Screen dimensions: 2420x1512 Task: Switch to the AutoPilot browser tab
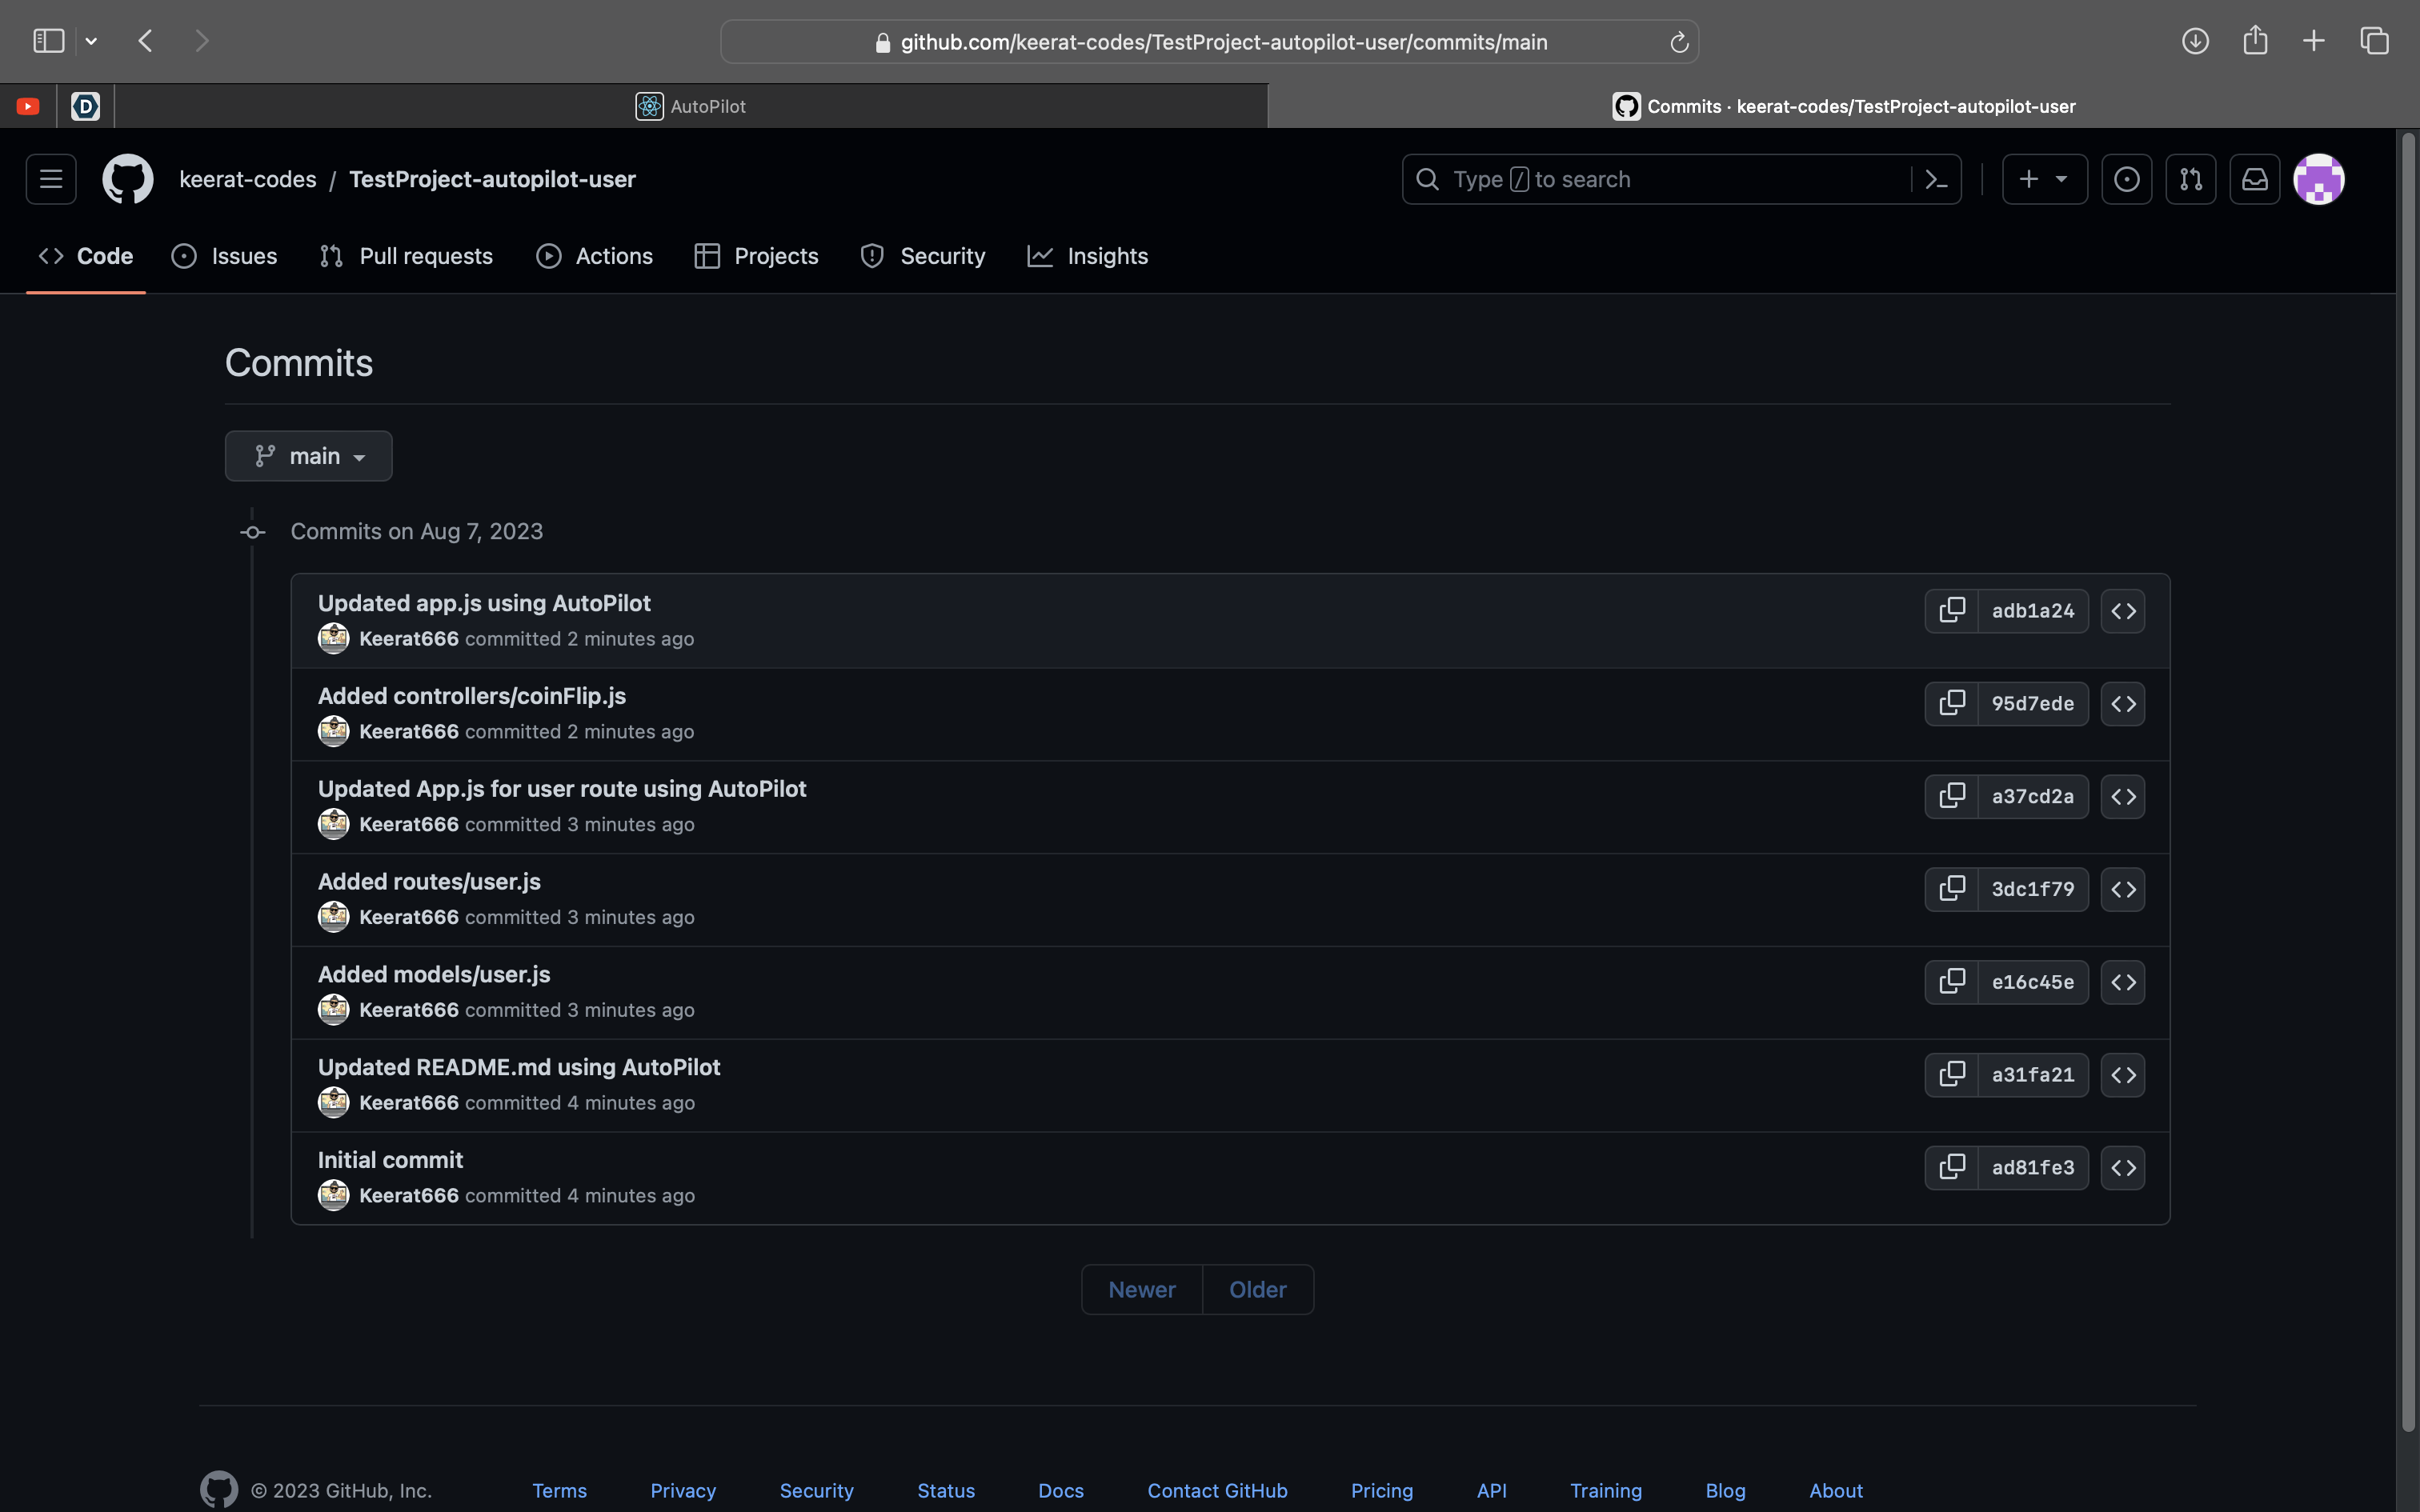[691, 106]
